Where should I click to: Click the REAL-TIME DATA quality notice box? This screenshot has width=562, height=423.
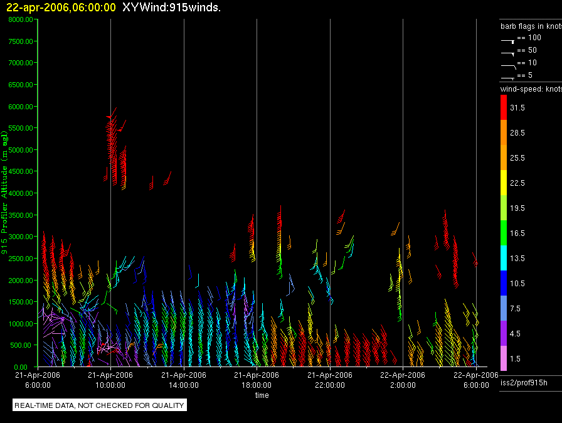[100, 405]
